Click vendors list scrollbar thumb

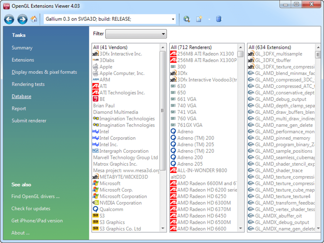point(163,111)
